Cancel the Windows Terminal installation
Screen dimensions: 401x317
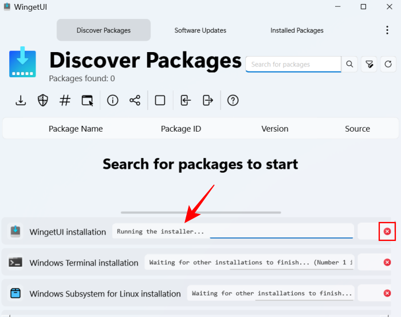coord(387,262)
